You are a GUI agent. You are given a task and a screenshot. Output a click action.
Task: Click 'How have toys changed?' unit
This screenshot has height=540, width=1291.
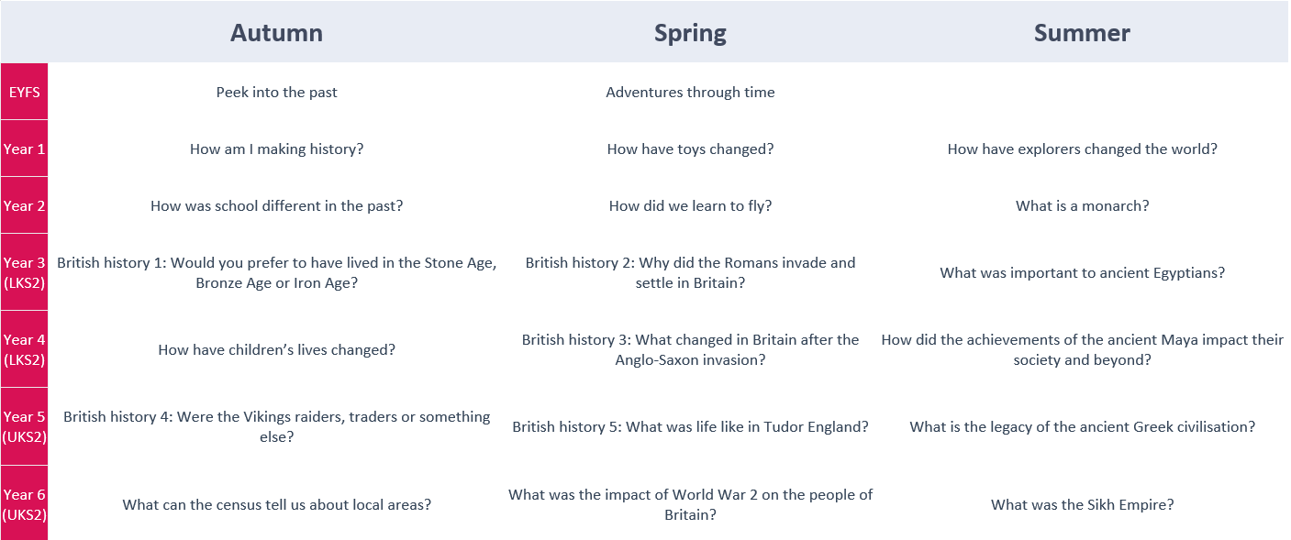pyautogui.click(x=690, y=149)
